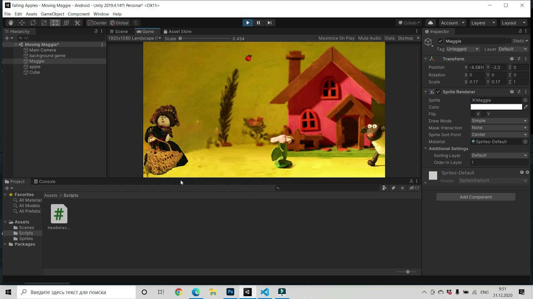Collapse the Assets folder tree

click(6, 222)
